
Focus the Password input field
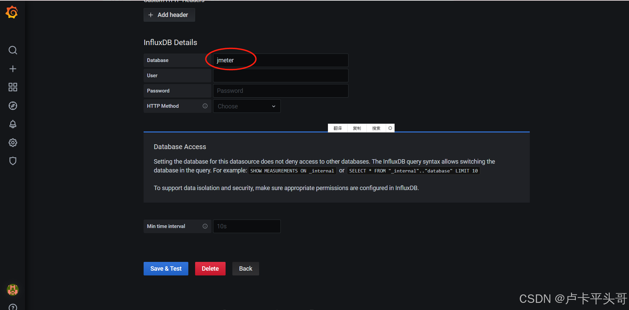point(280,91)
